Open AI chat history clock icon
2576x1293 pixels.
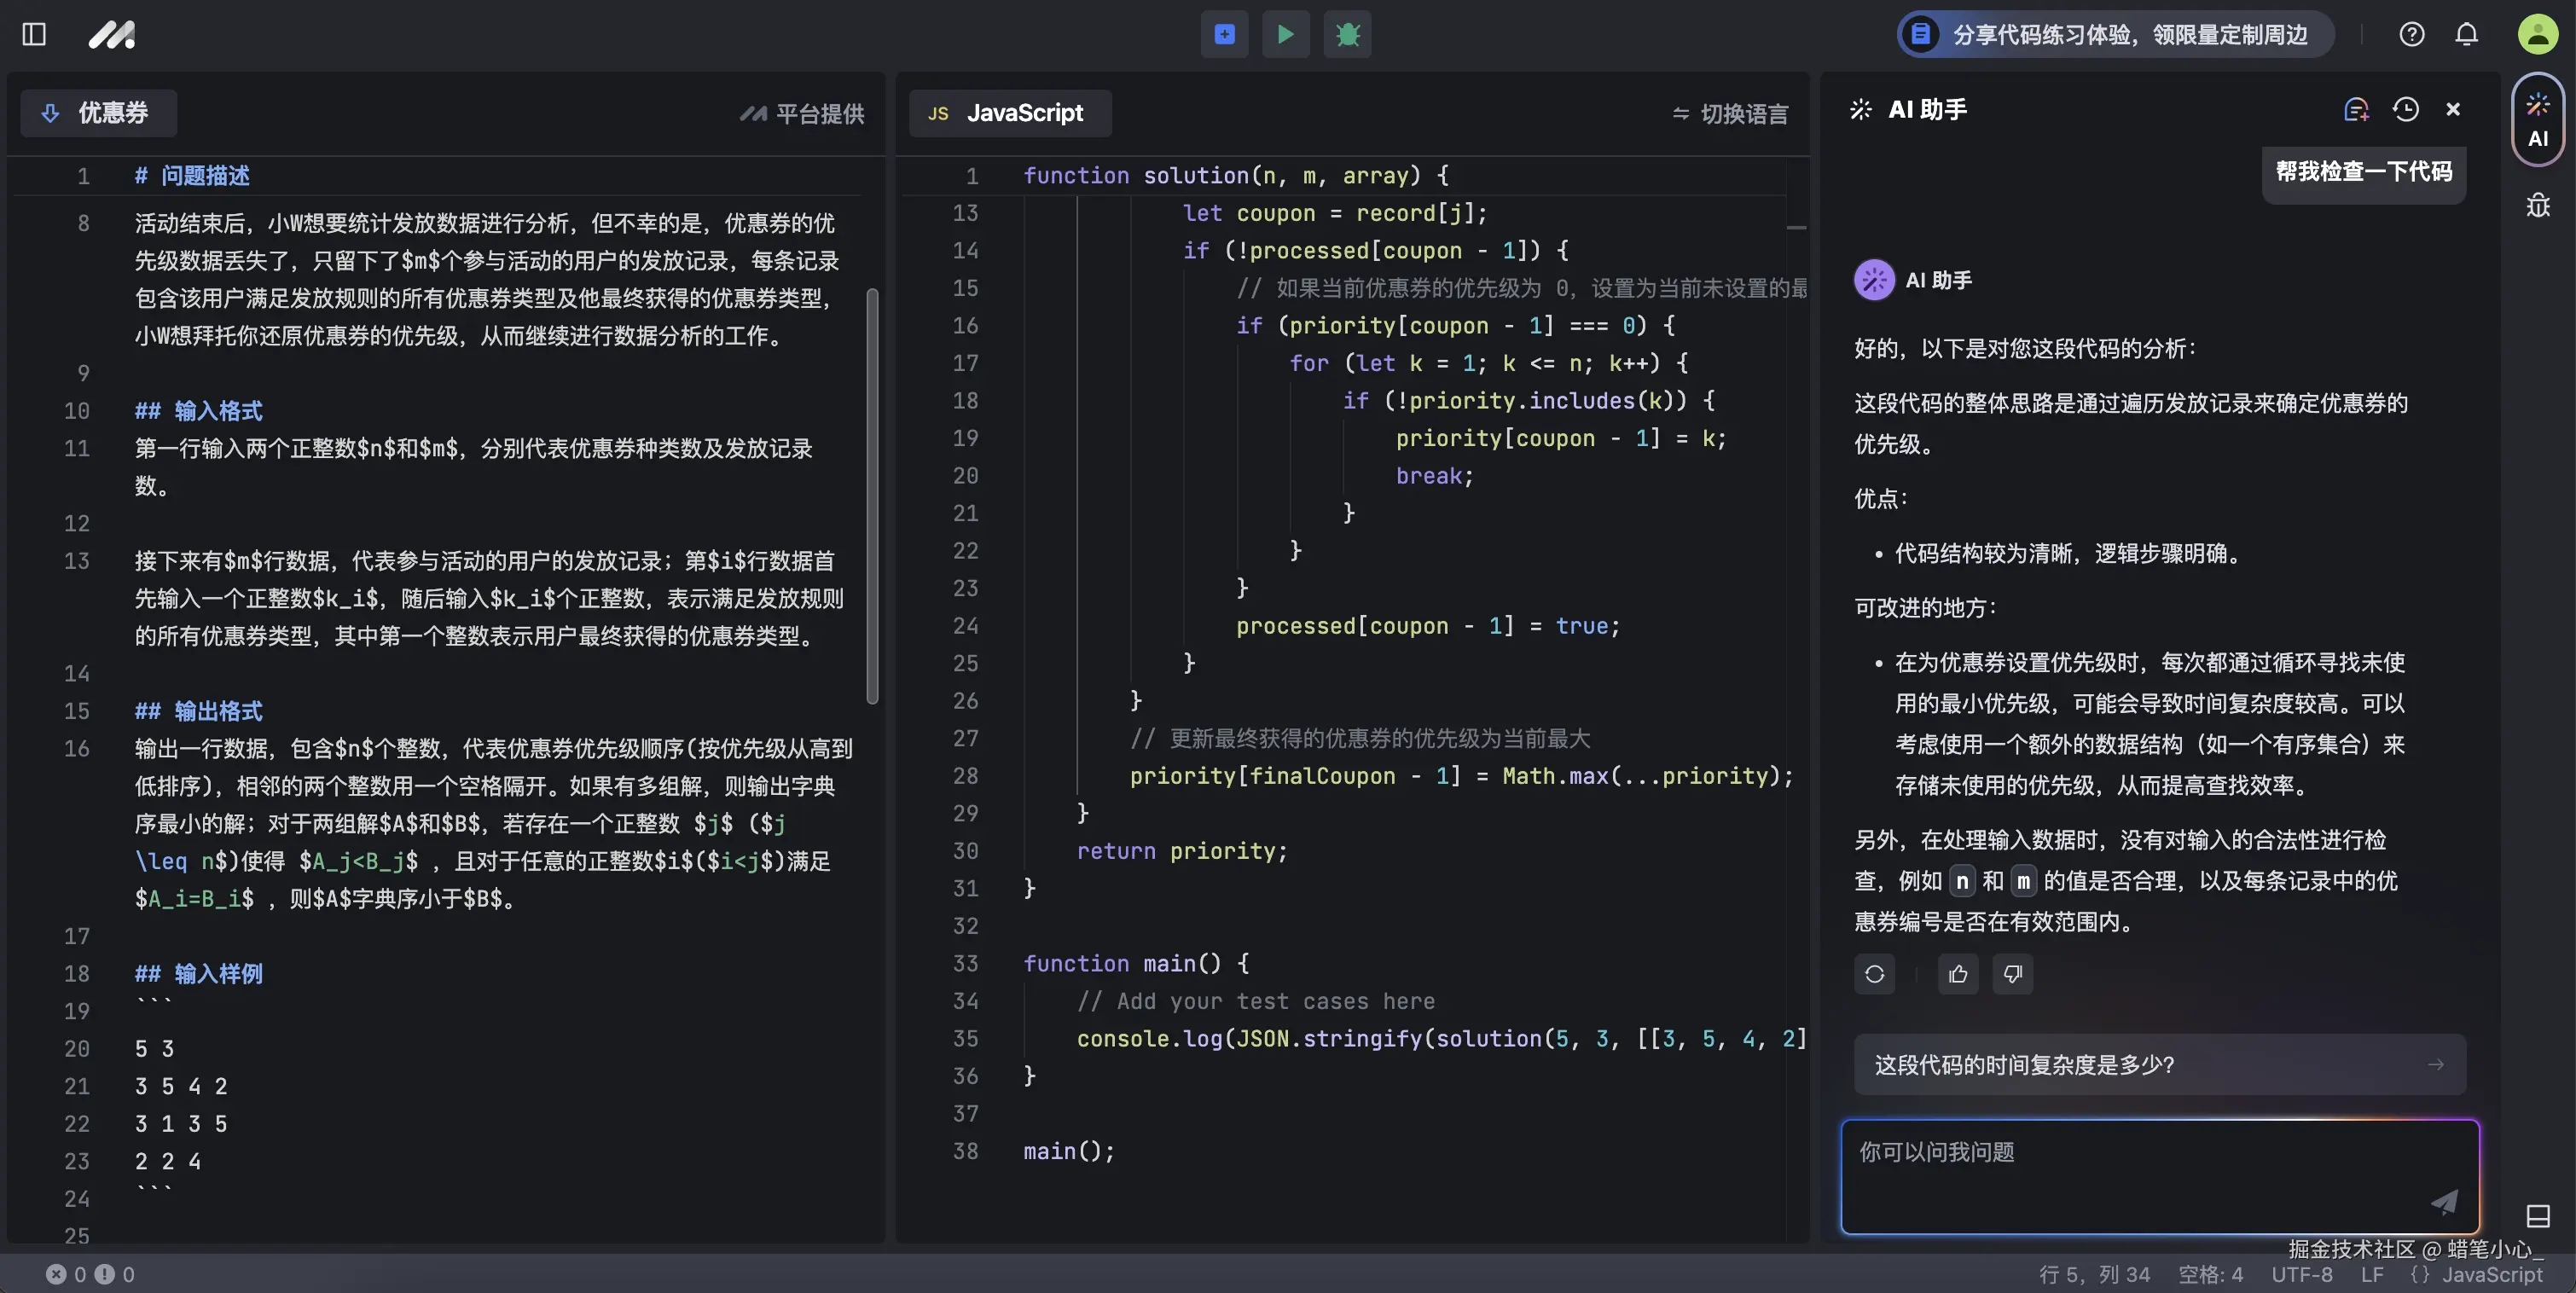coord(2405,109)
